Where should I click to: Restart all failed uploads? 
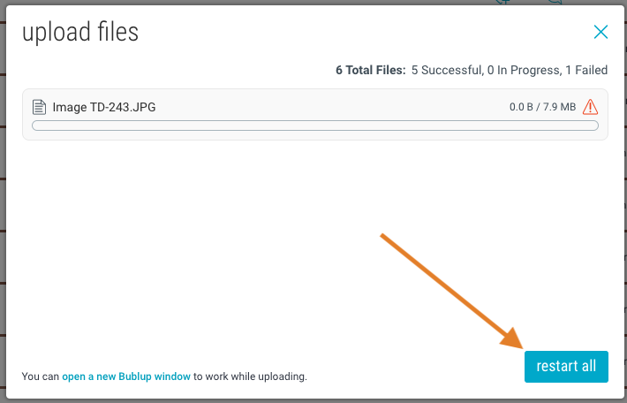pos(566,367)
